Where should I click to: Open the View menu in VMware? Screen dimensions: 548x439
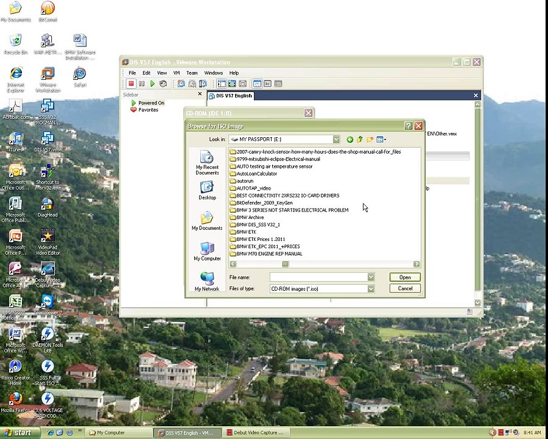click(162, 73)
